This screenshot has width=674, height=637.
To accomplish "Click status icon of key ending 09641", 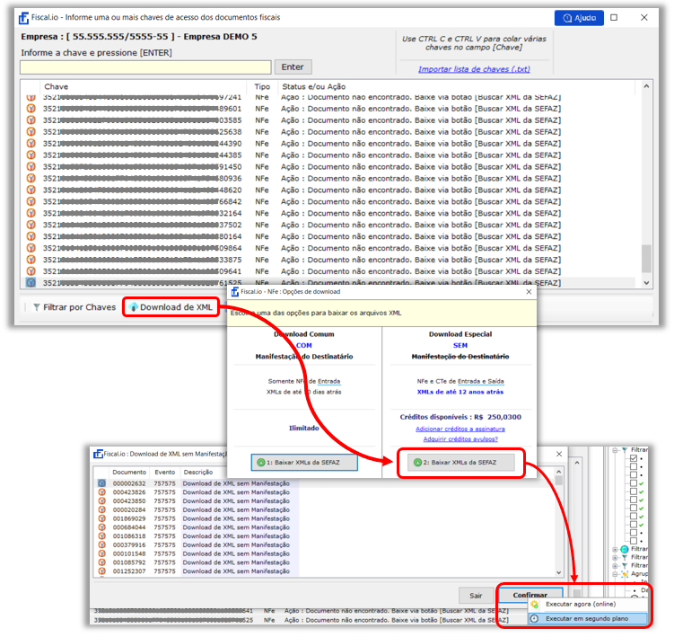I will coord(31,271).
